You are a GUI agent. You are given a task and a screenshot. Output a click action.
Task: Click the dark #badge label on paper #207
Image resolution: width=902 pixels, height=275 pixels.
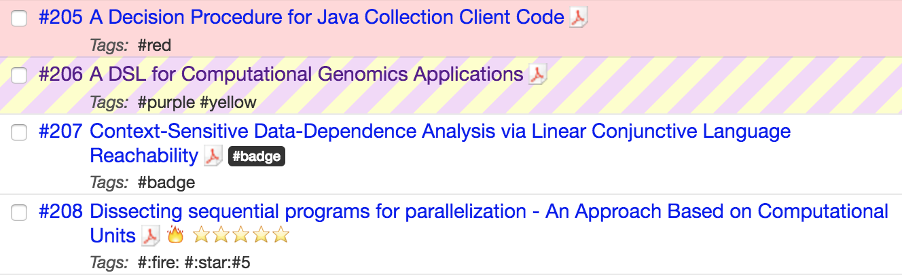pyautogui.click(x=256, y=157)
